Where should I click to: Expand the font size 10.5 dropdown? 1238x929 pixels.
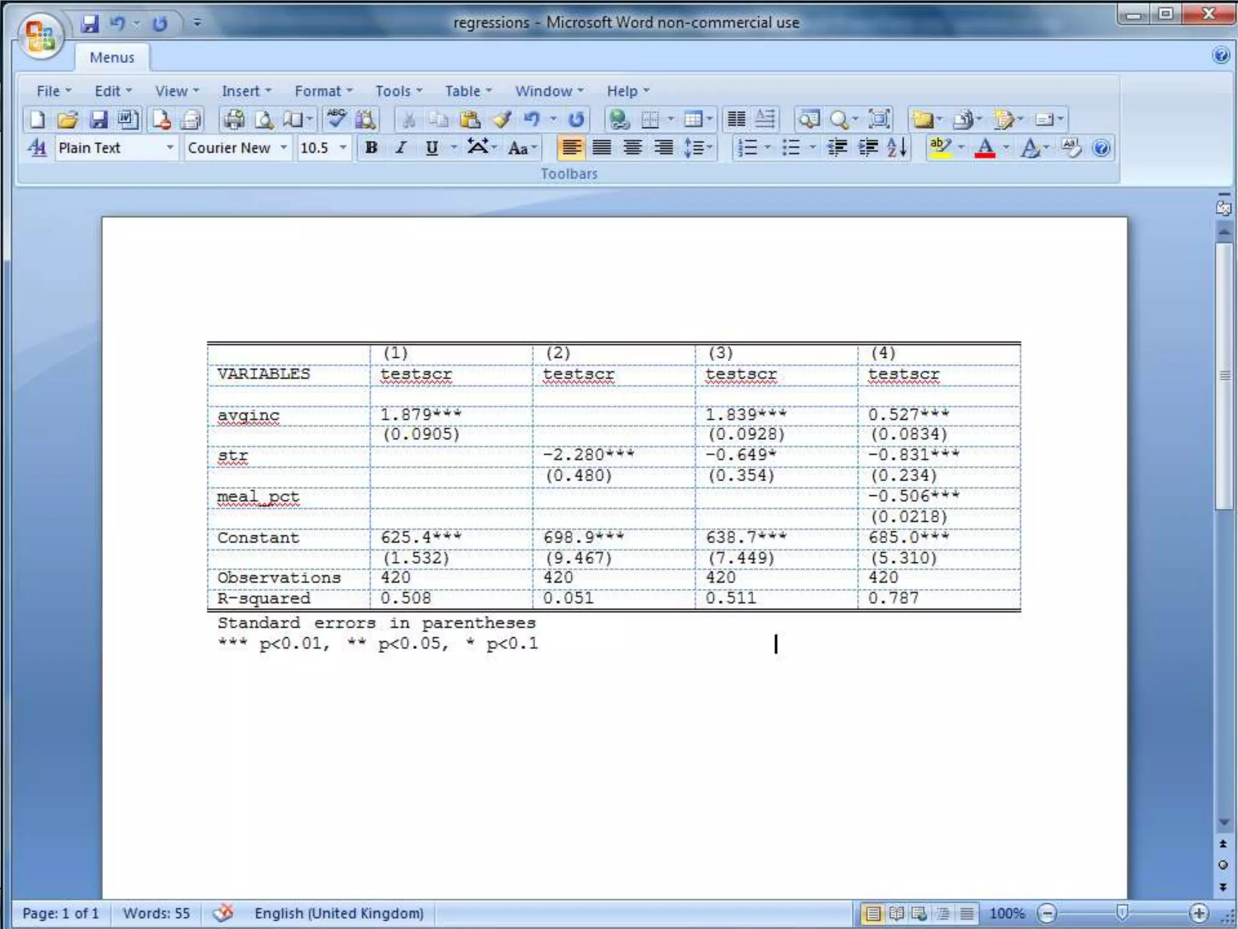[x=343, y=148]
